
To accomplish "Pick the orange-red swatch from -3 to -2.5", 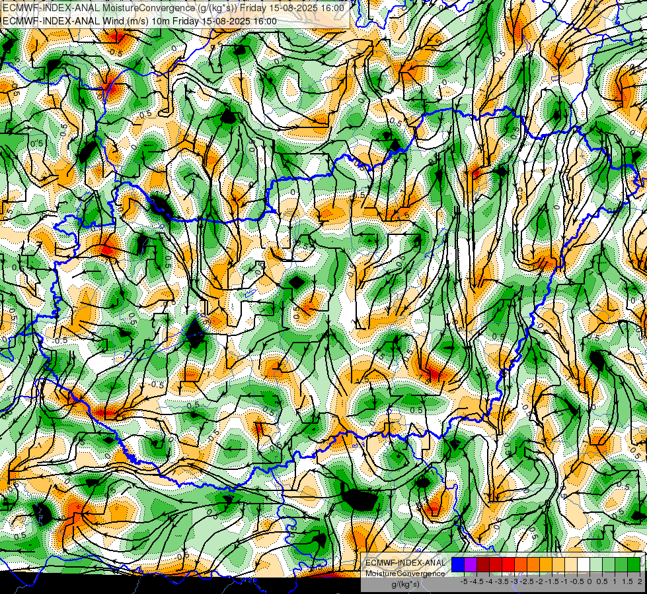I will [521, 564].
